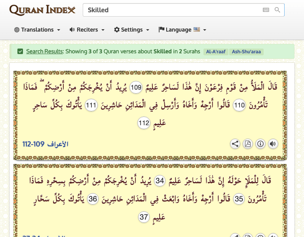304x237 pixels.
Task: Click verse number 34 marker
Action: 160,181
